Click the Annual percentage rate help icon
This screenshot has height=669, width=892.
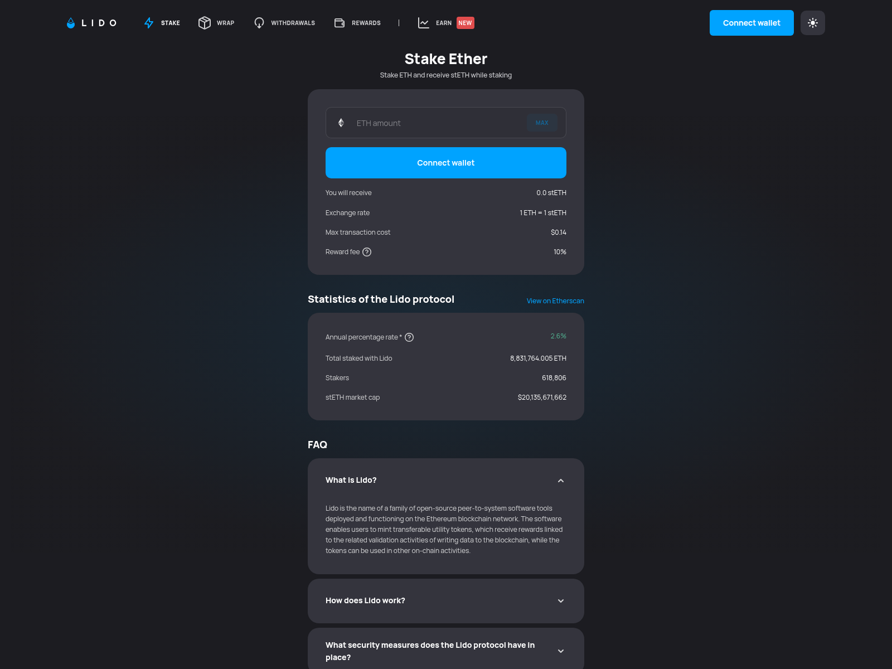[409, 337]
